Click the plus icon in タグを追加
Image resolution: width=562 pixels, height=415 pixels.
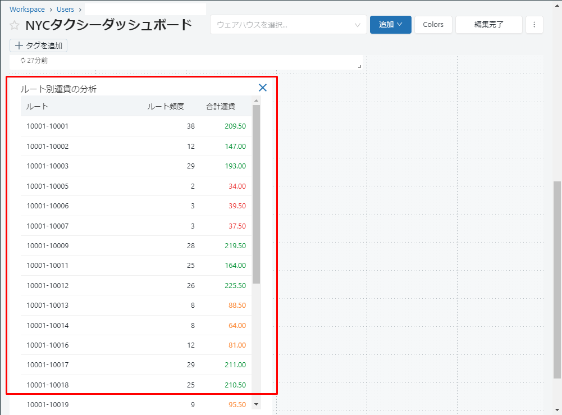pyautogui.click(x=19, y=45)
